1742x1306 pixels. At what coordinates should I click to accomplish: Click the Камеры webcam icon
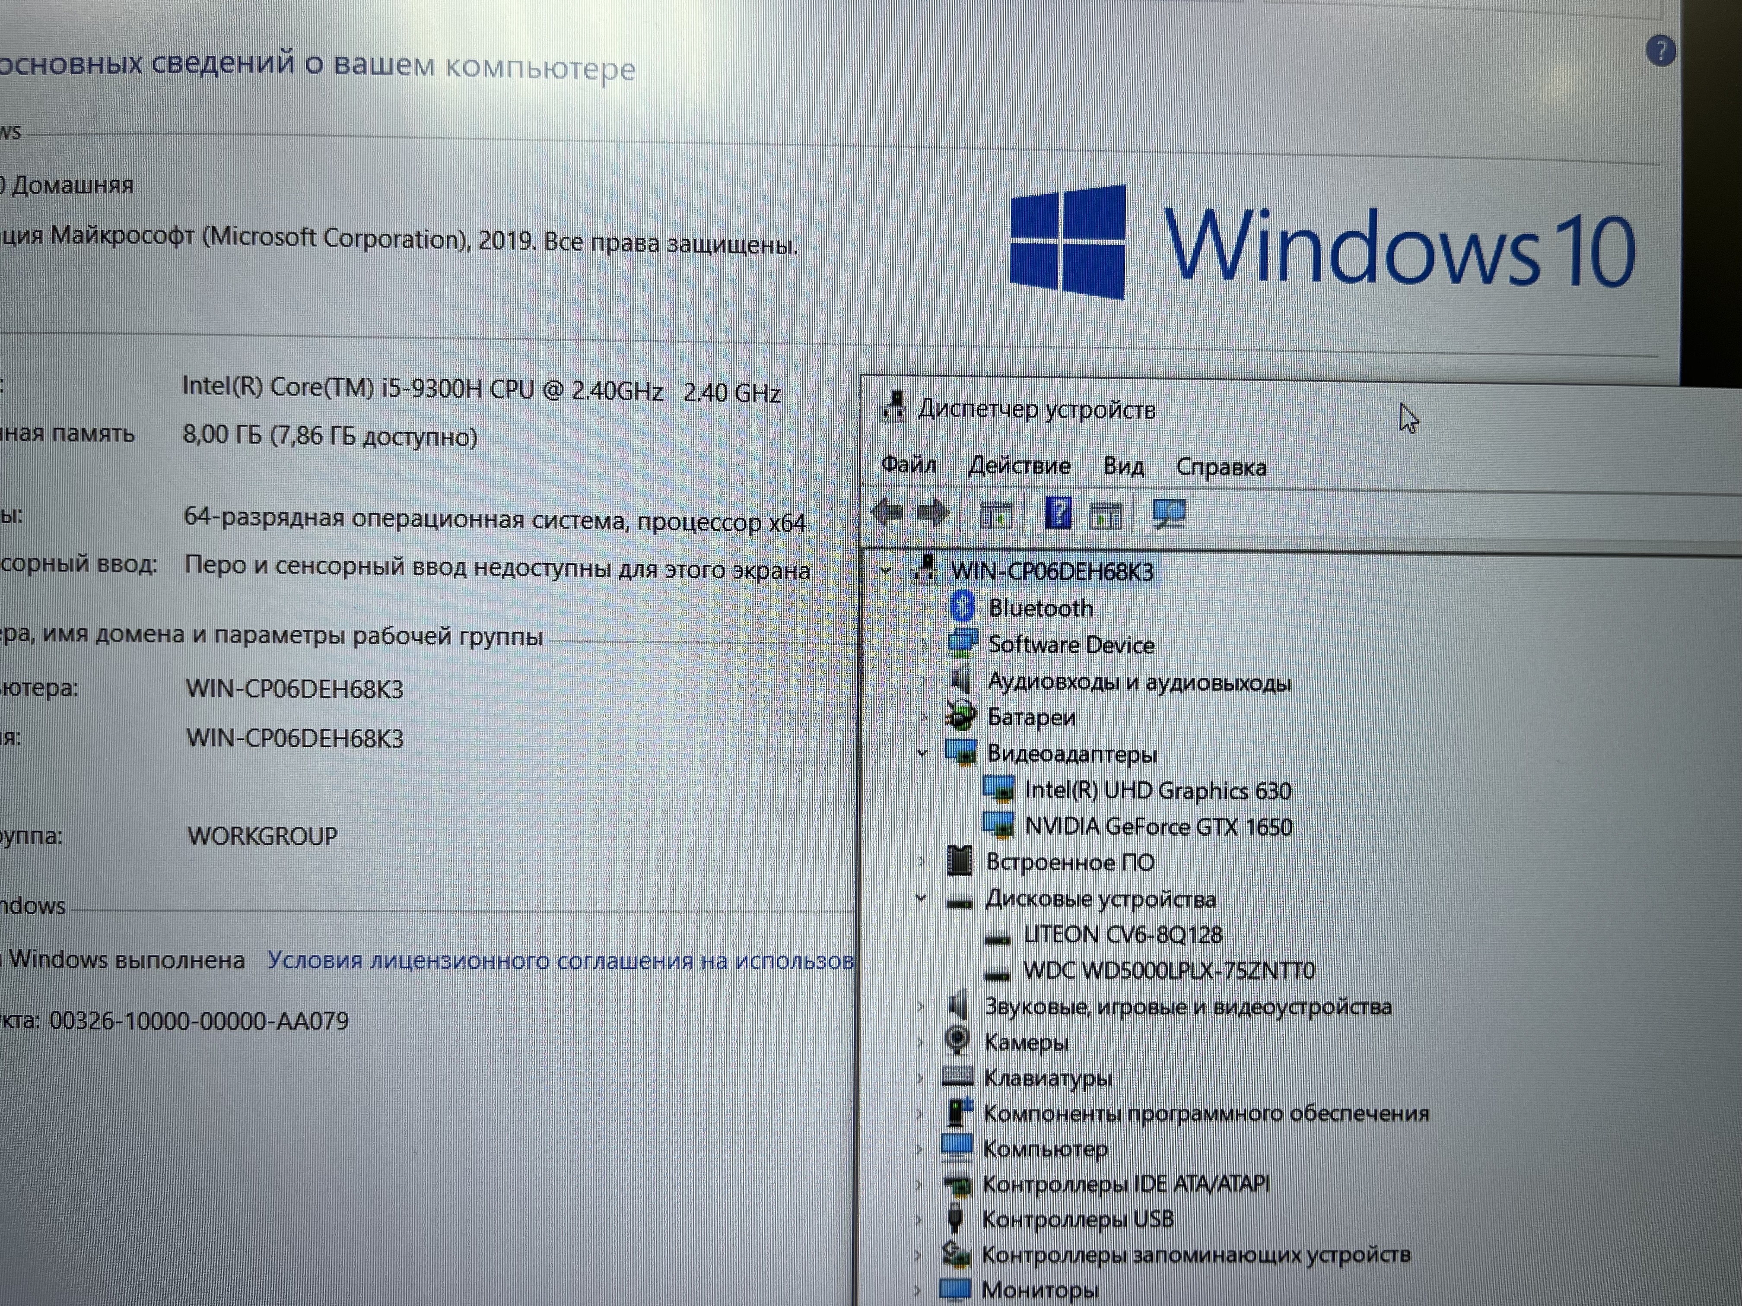pos(957,1041)
